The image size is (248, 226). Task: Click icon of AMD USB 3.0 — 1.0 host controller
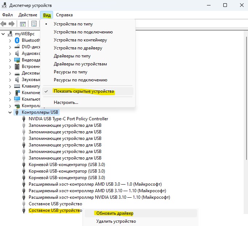24,184
